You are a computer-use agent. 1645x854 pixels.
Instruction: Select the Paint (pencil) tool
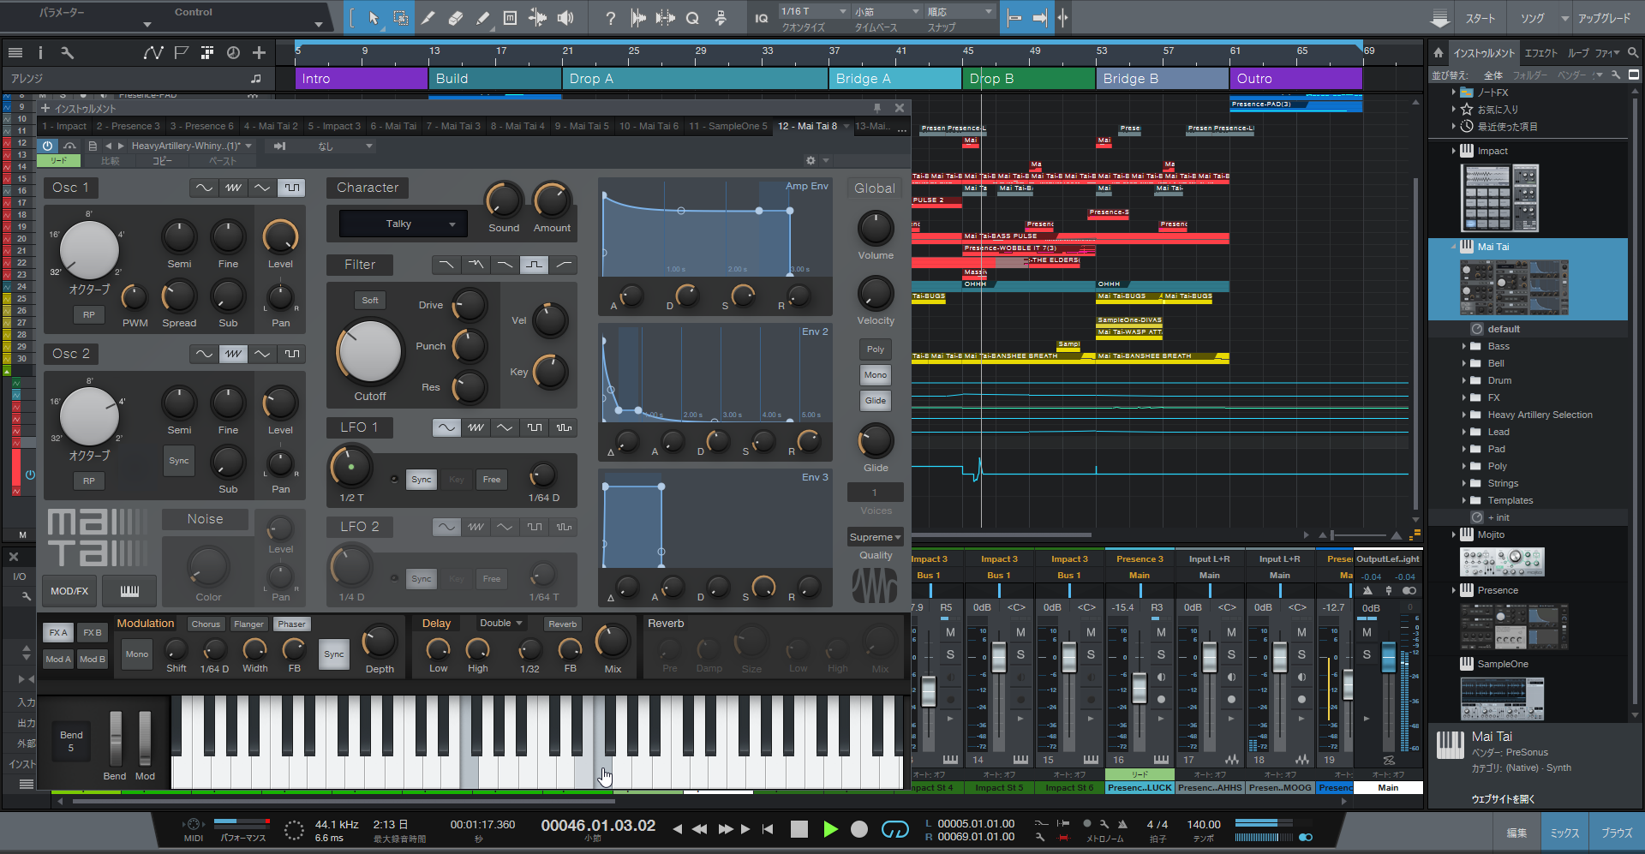click(482, 18)
